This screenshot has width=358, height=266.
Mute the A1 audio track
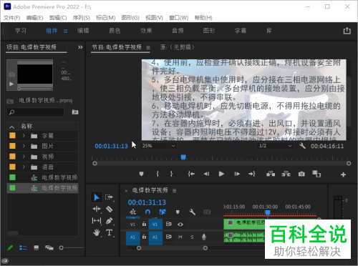point(180,237)
